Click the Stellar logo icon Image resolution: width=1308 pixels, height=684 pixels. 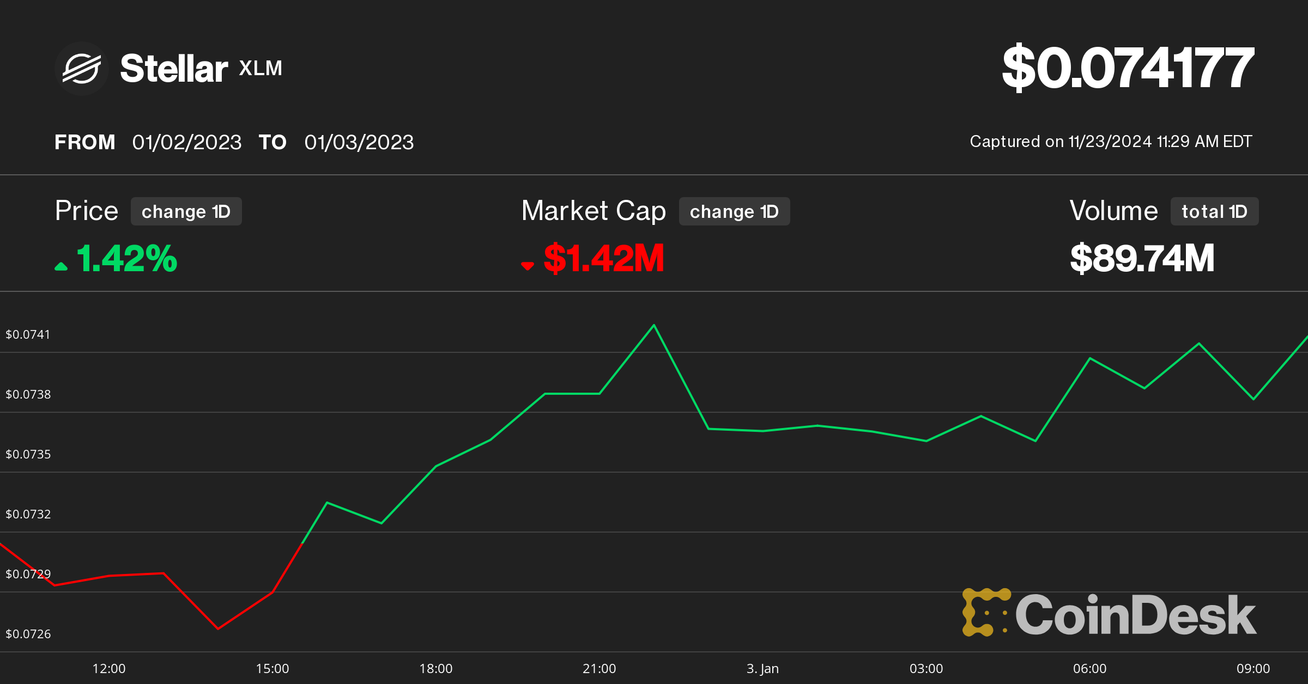(82, 69)
